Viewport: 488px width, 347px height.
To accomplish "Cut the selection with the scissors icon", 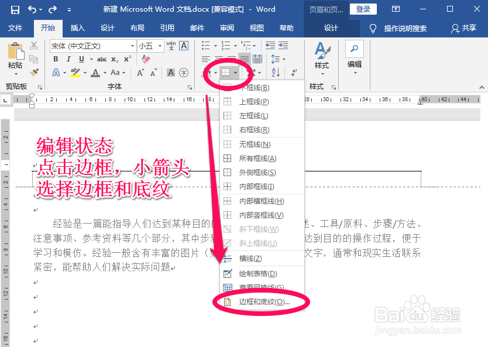I will (x=34, y=46).
